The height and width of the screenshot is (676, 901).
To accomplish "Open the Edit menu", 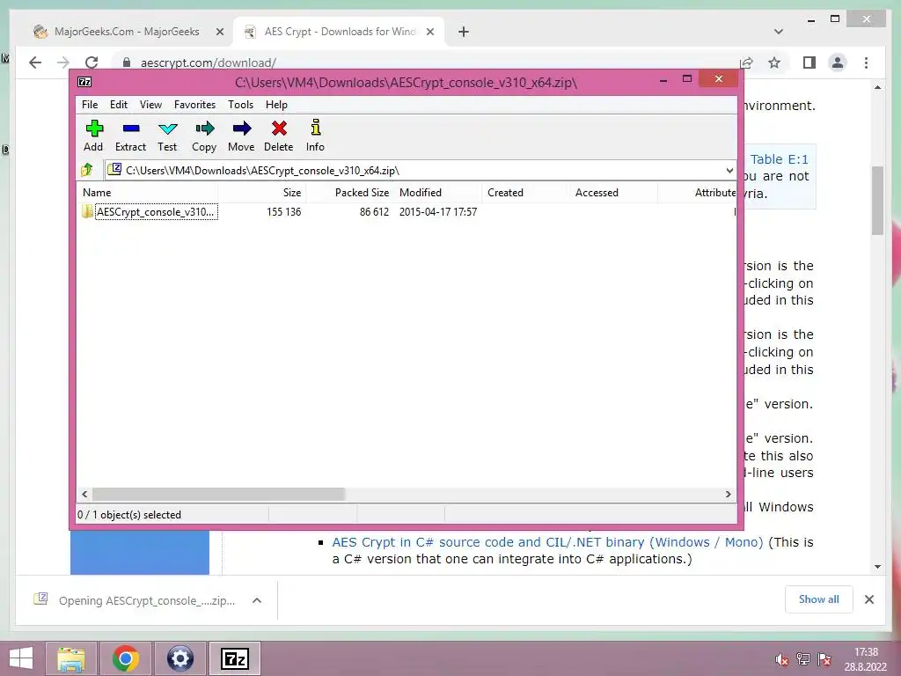I will point(119,105).
